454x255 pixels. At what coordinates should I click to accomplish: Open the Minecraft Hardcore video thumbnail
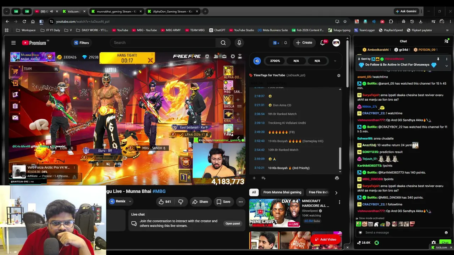pos(275,213)
